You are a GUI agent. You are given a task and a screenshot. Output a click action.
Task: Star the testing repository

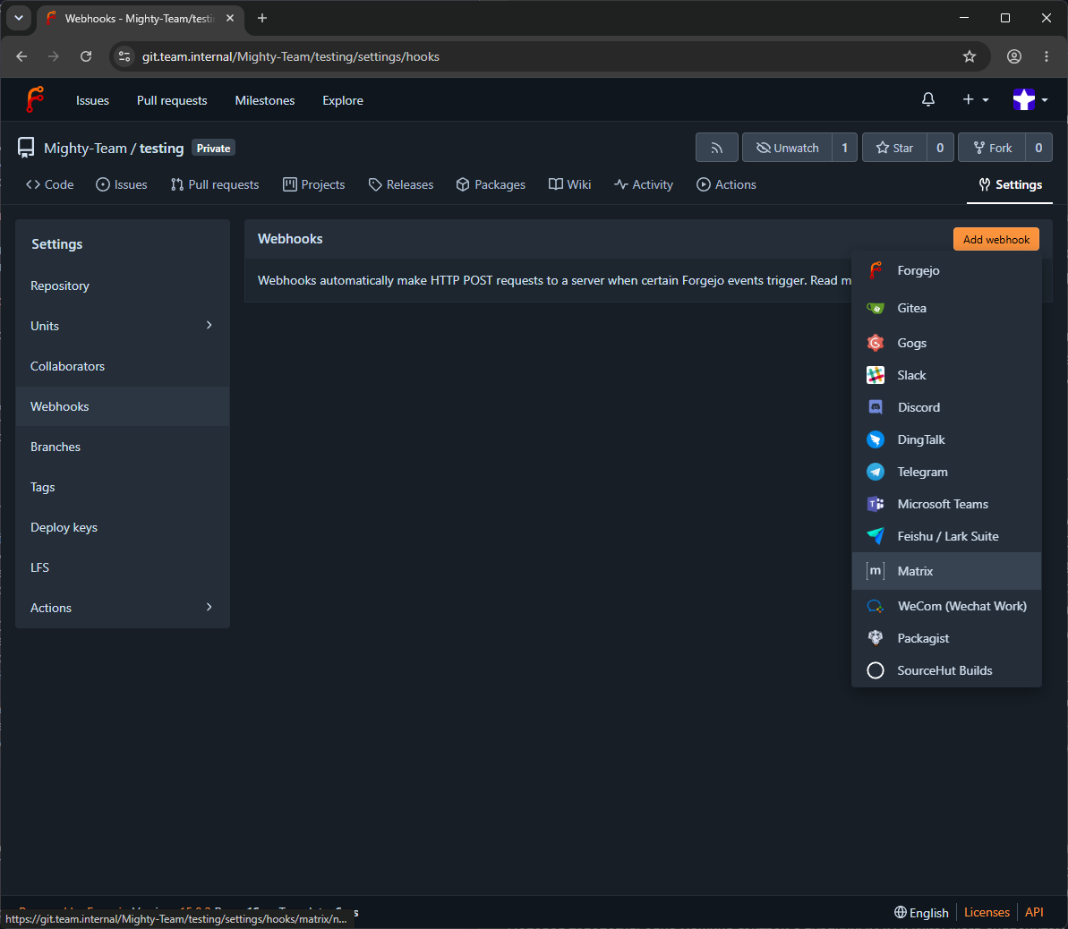tap(894, 148)
